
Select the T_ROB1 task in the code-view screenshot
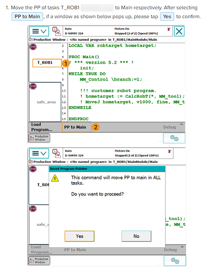tap(47, 63)
